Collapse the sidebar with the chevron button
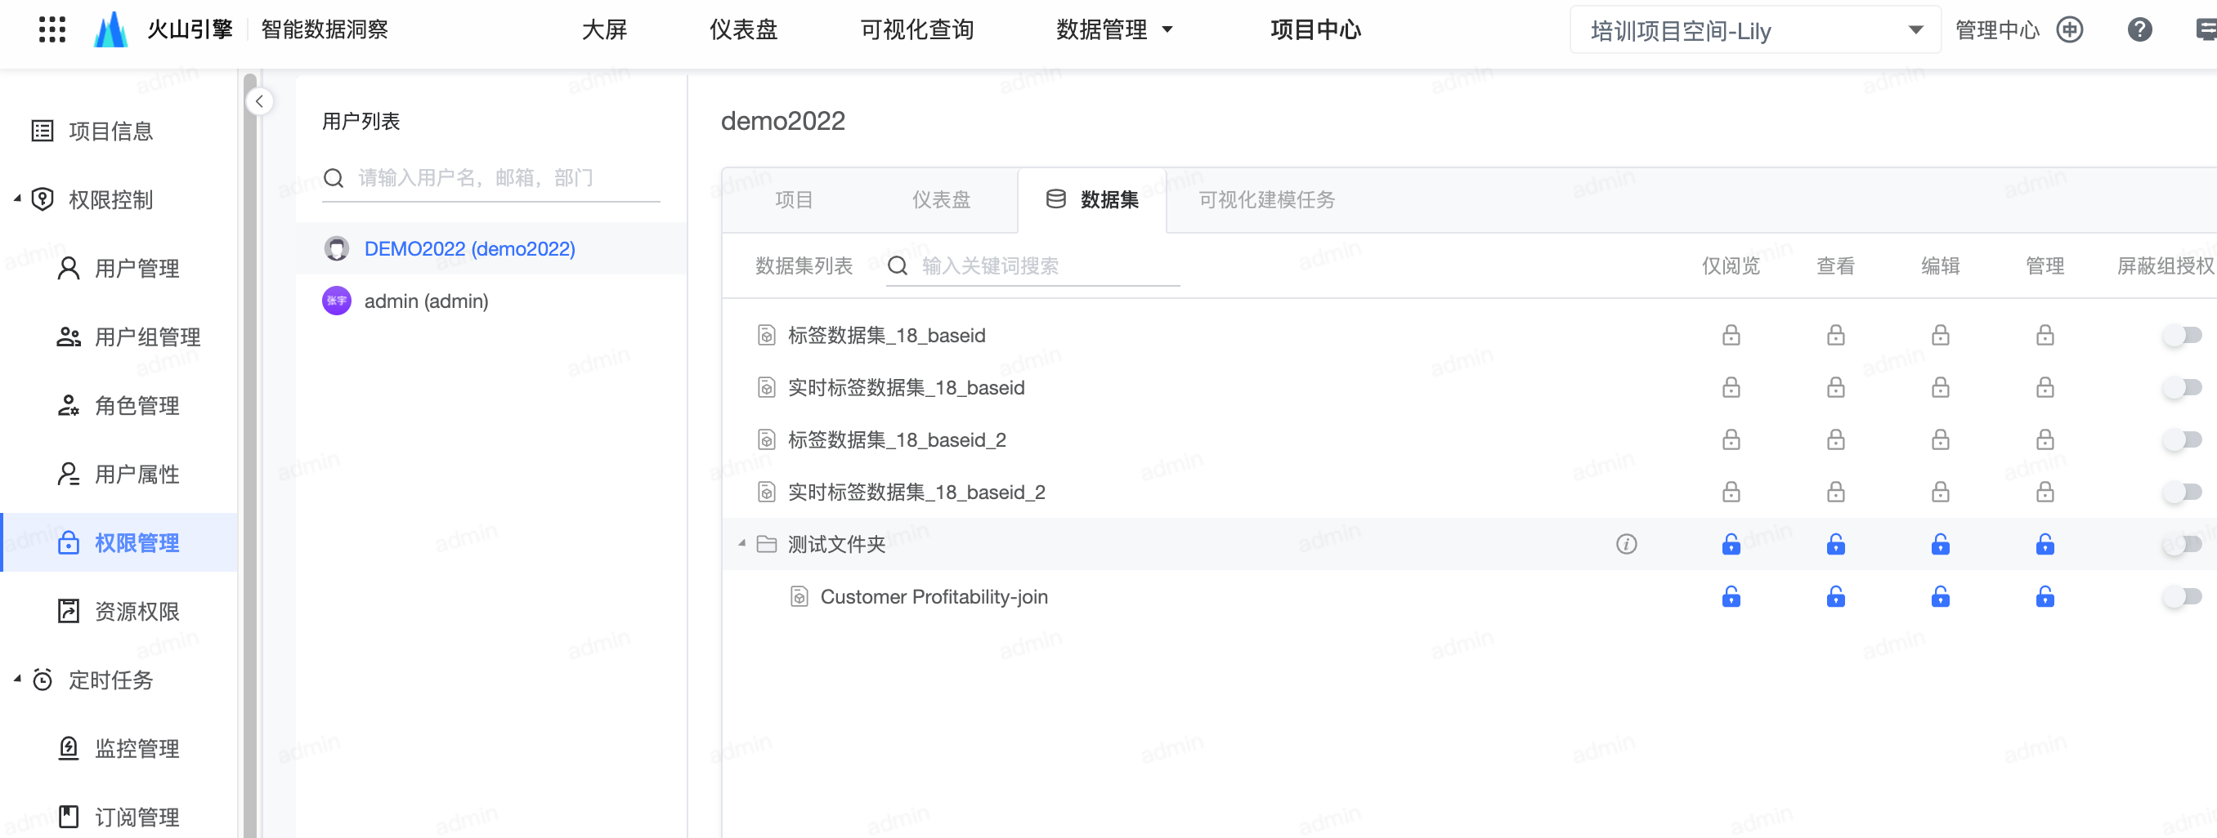 tap(259, 101)
